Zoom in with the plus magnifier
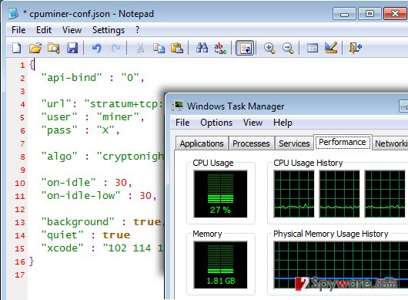Viewport: 408px width, 300px height. tap(269, 49)
